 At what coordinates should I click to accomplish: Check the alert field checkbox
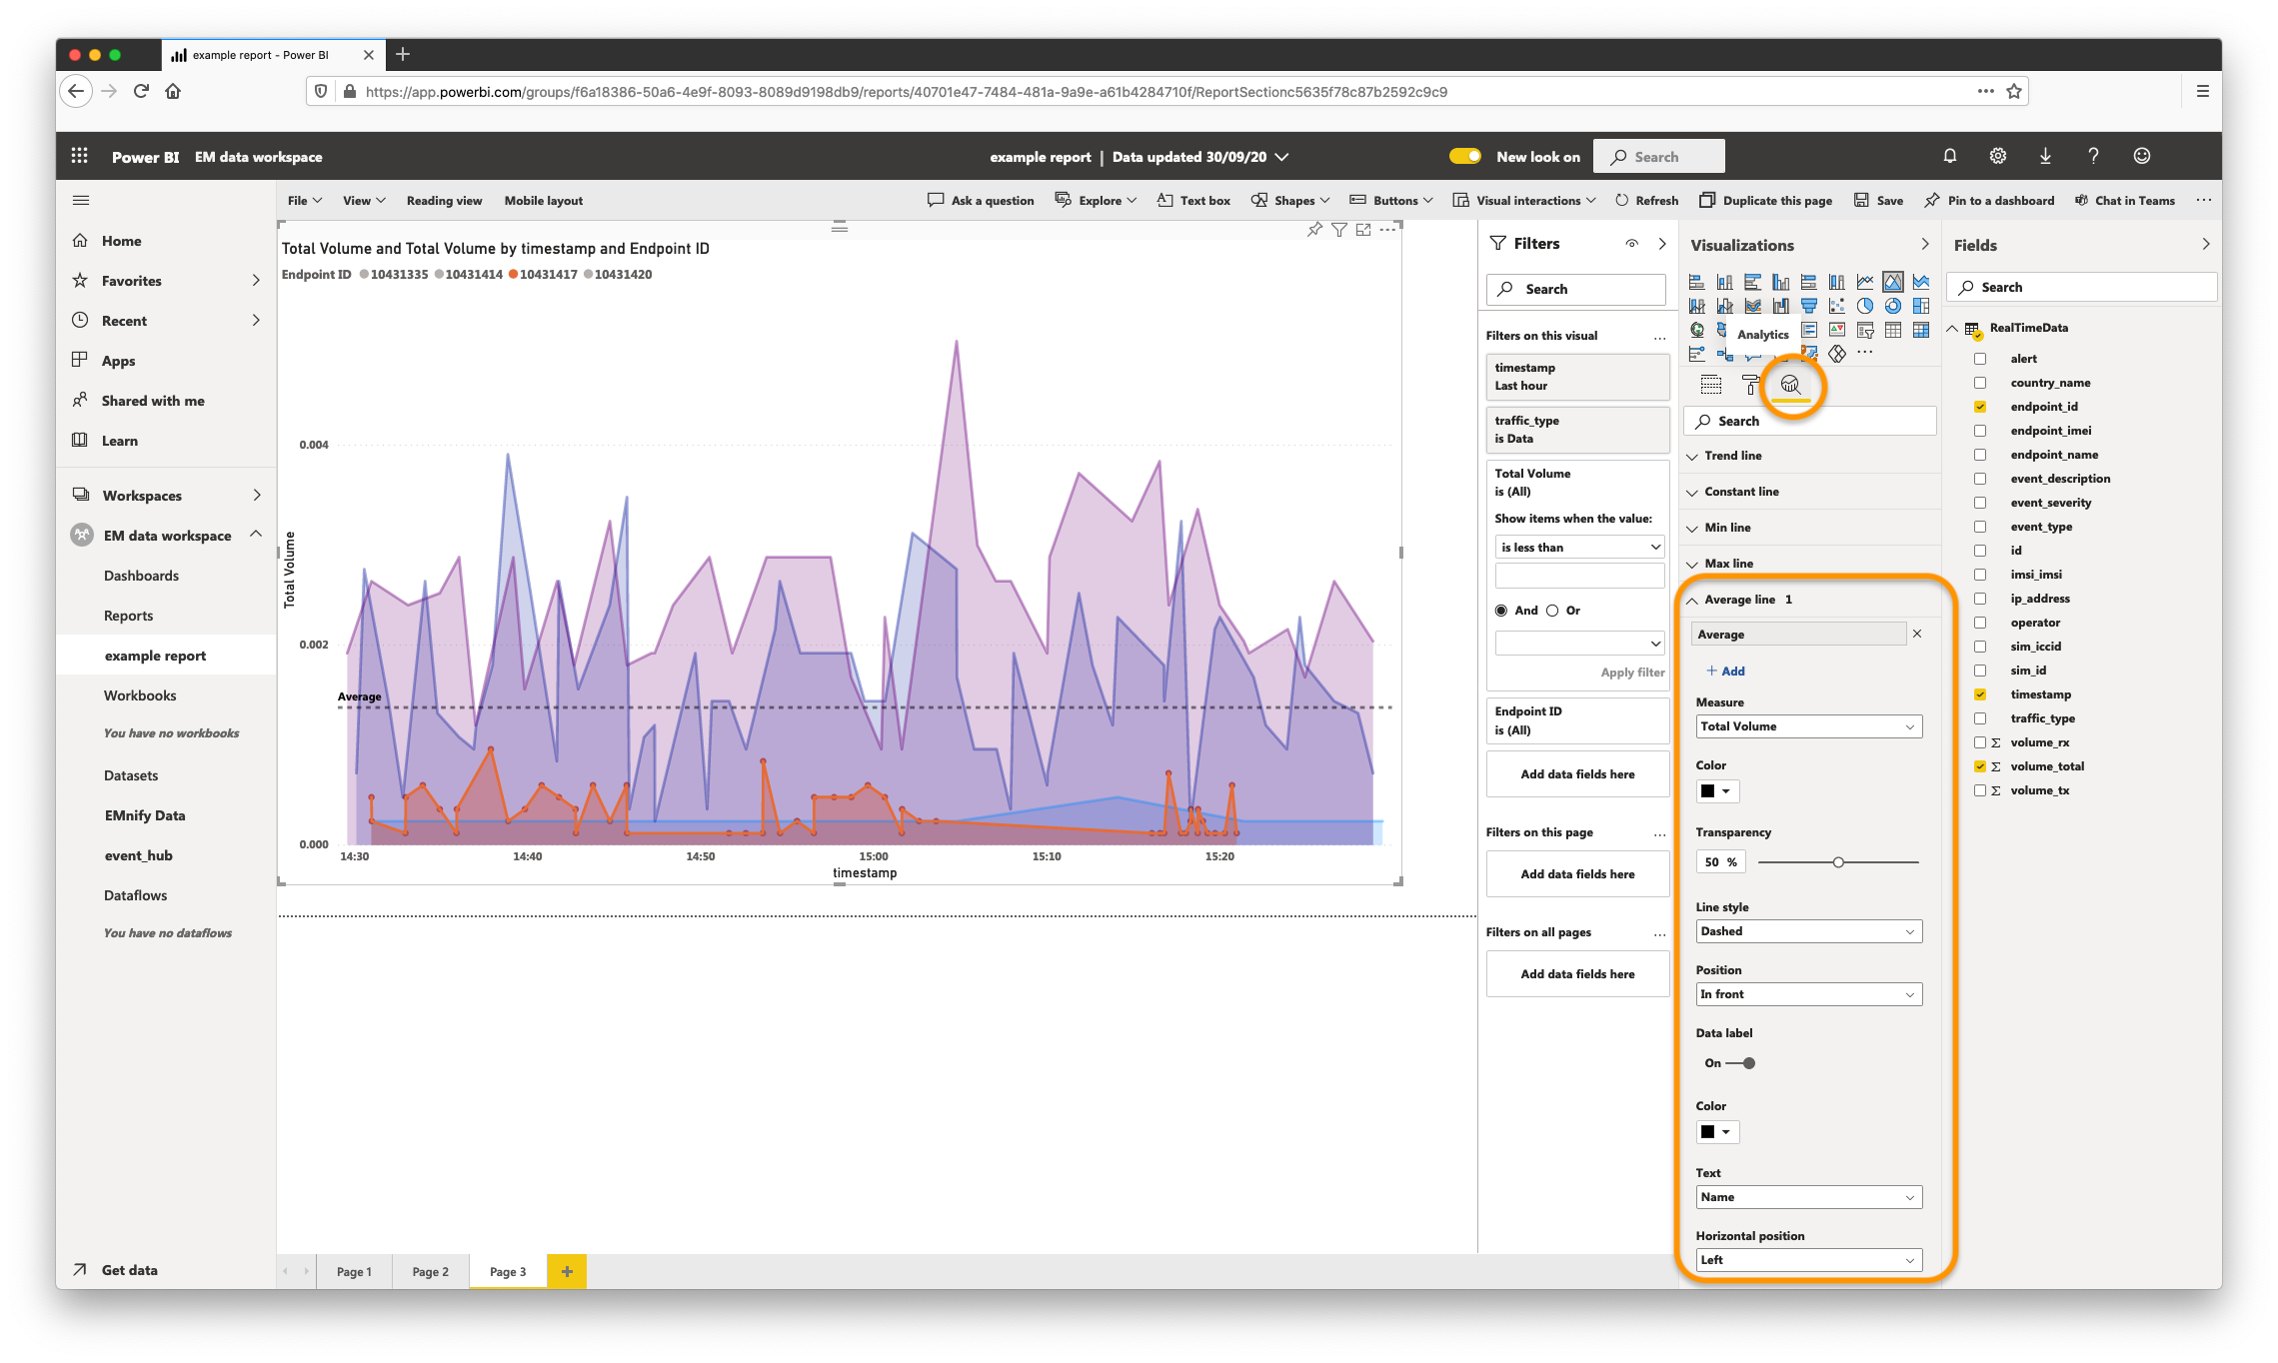(1980, 359)
